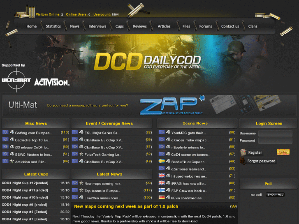
Task: Click the COD4 icon beside Live2Win announces
Action: click(x=81, y=197)
